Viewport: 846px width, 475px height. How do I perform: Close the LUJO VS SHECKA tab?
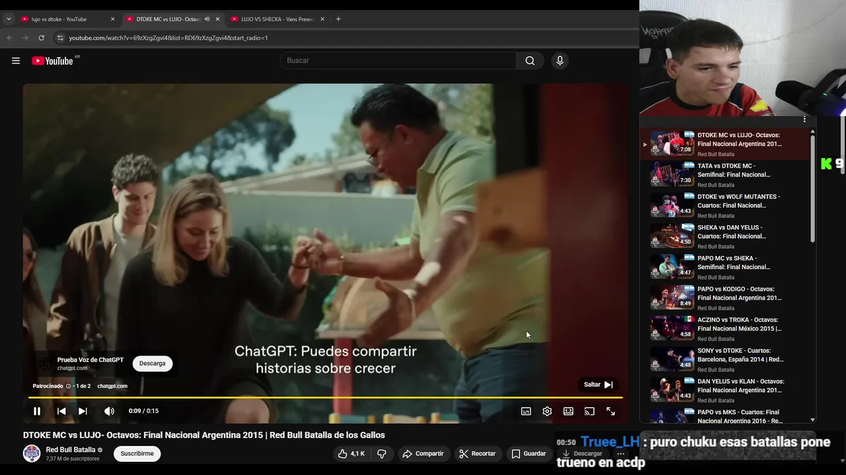click(323, 19)
